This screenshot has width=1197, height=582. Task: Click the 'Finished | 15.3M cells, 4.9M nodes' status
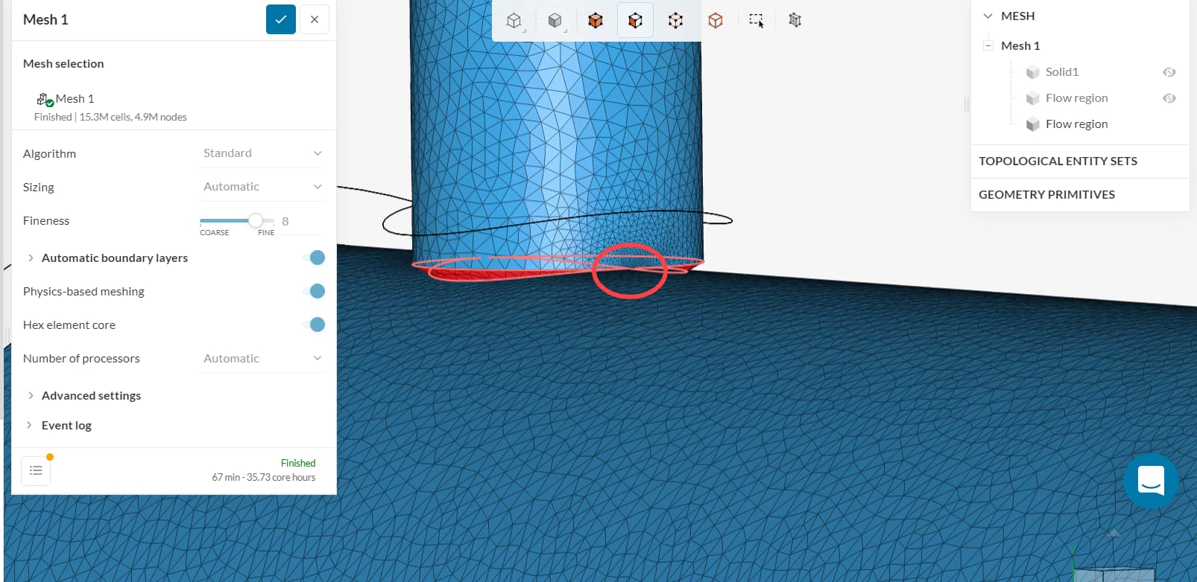(110, 117)
